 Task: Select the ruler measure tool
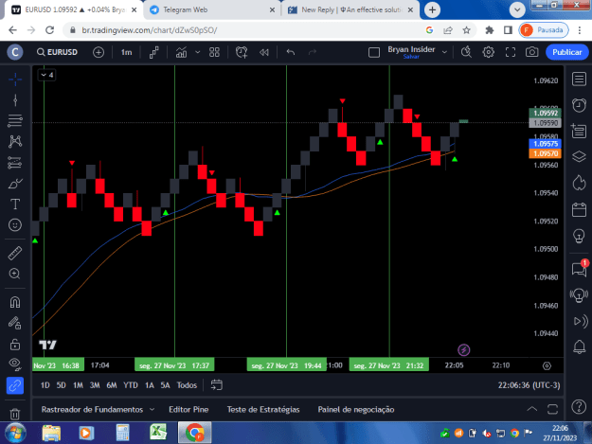tap(15, 253)
